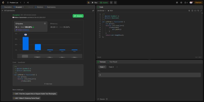Open the layout manager icon

177,2
